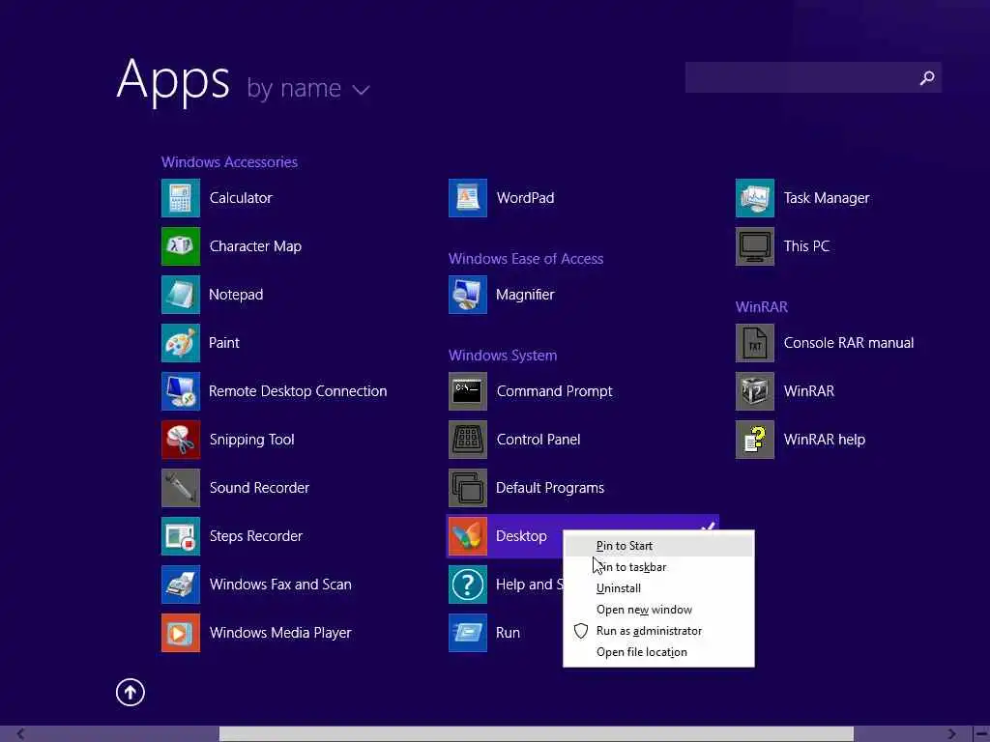990x742 pixels.
Task: Launch the Snipping Tool scissors icon
Action: coord(181,440)
